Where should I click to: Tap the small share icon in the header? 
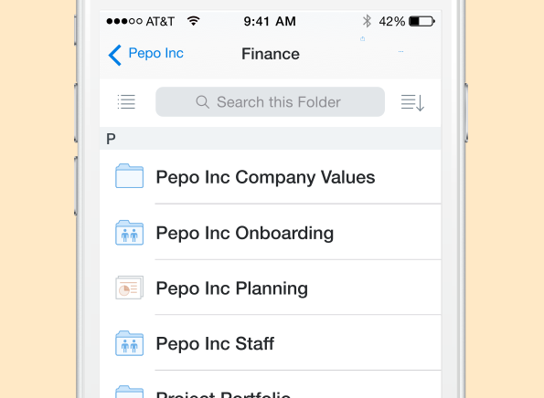(x=363, y=38)
